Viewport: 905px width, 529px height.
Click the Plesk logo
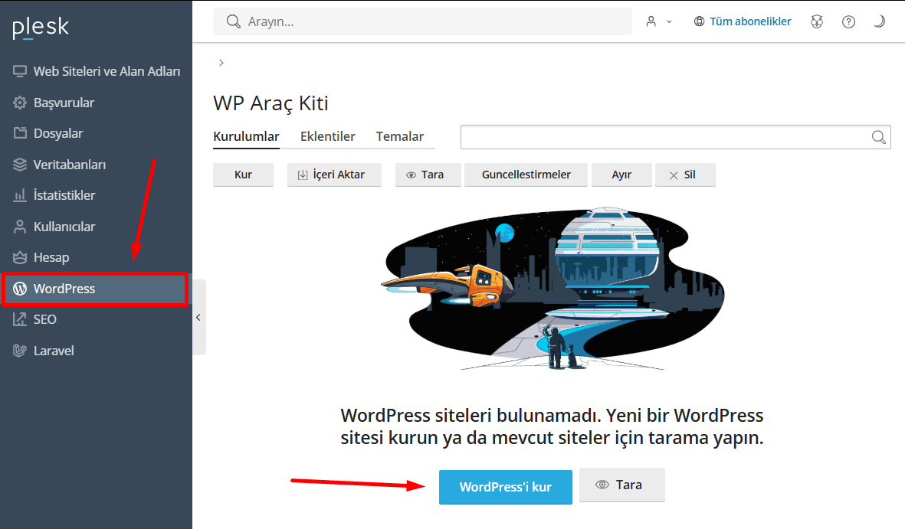click(x=41, y=27)
